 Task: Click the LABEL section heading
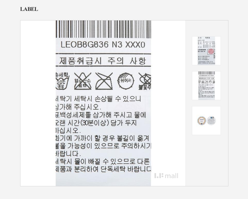(x=29, y=9)
